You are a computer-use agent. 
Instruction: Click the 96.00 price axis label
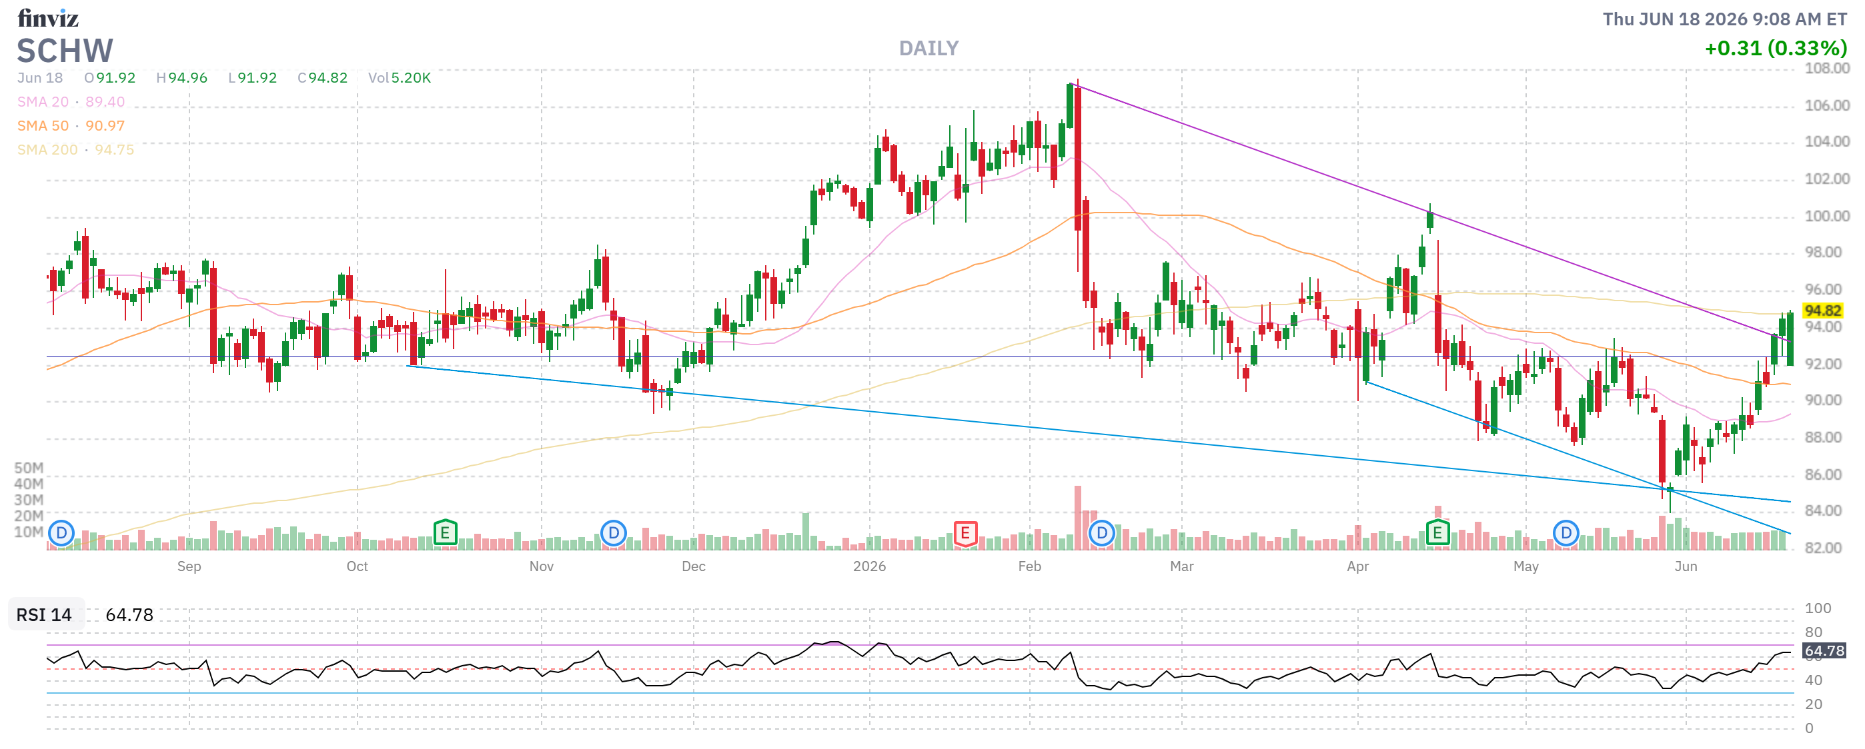click(x=1823, y=290)
